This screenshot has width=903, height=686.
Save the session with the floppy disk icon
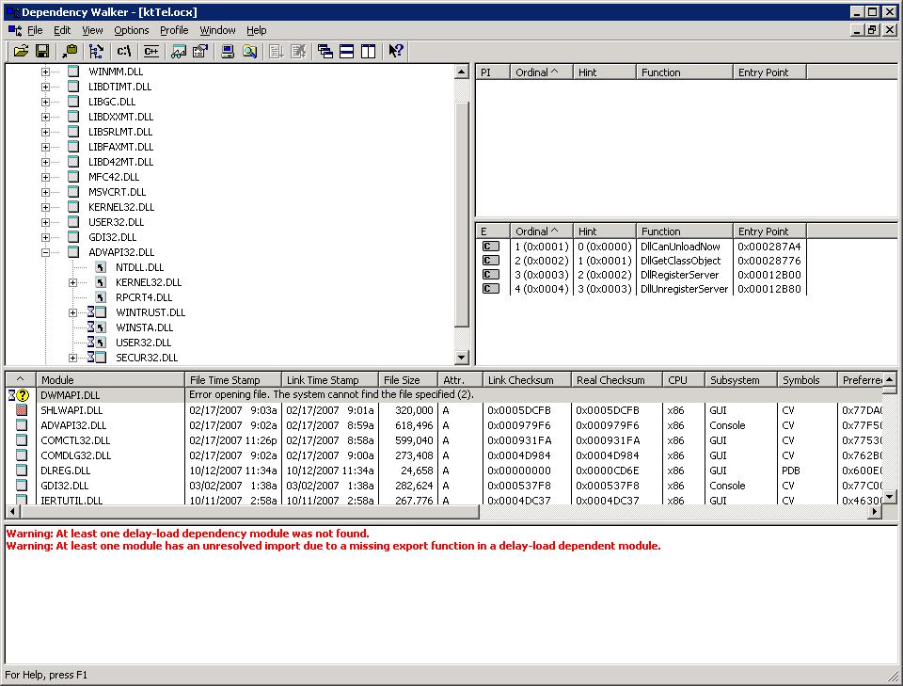tap(42, 51)
